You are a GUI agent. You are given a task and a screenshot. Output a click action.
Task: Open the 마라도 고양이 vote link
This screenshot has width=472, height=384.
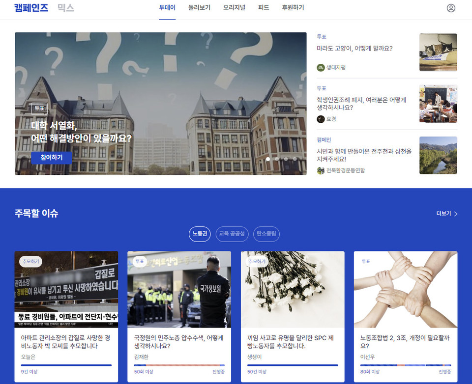point(354,49)
